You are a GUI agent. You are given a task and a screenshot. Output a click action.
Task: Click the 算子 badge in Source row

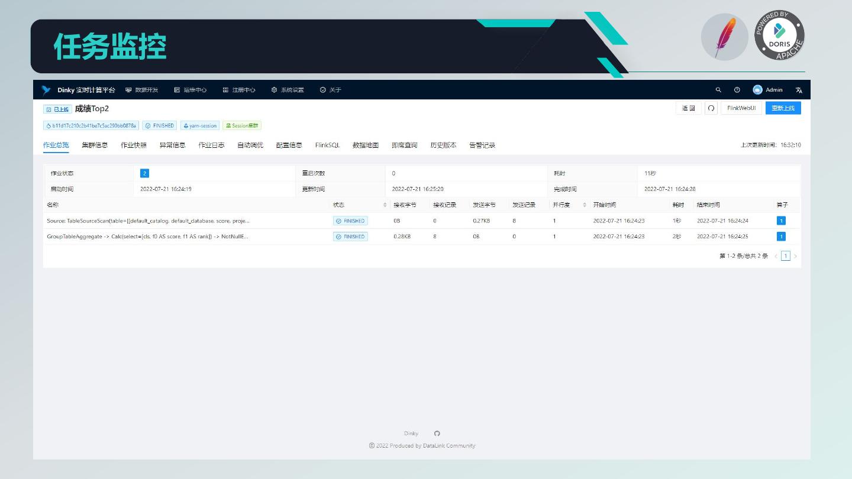(x=781, y=221)
